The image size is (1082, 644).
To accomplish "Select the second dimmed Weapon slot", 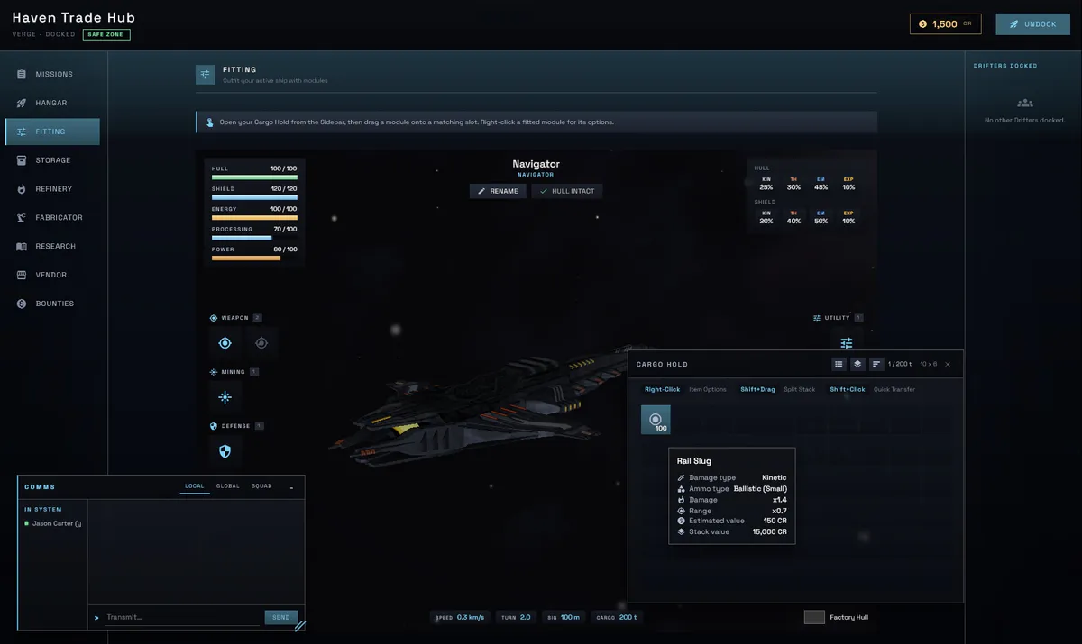I will [261, 343].
